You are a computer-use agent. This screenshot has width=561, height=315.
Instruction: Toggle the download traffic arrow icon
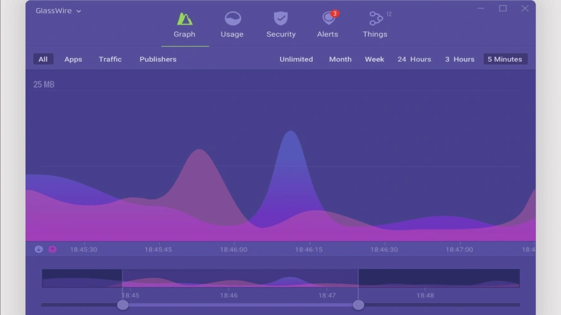pos(38,249)
